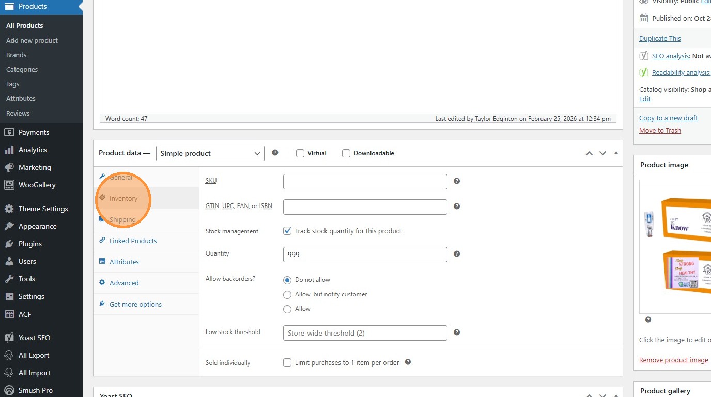The height and width of the screenshot is (397, 711).
Task: Click the Plugins plug icon
Action: click(9, 244)
